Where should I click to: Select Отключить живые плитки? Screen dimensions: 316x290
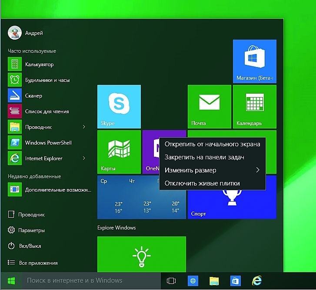(x=213, y=183)
